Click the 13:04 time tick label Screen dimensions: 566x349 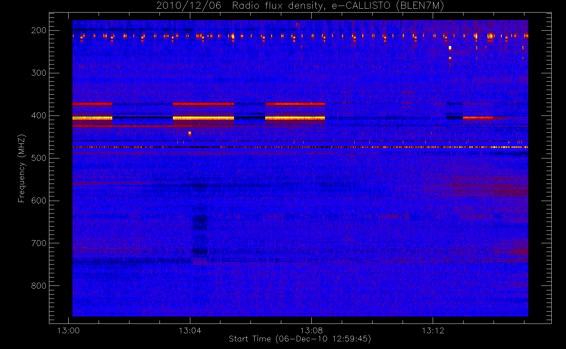pos(190,331)
